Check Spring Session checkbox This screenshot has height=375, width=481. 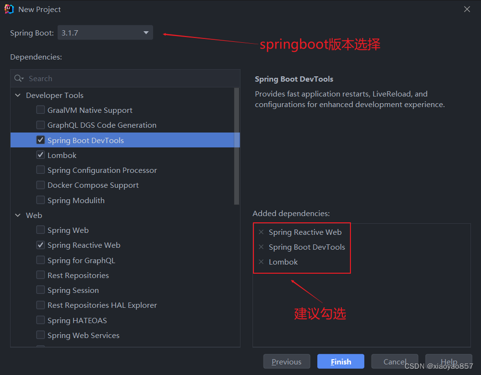40,290
